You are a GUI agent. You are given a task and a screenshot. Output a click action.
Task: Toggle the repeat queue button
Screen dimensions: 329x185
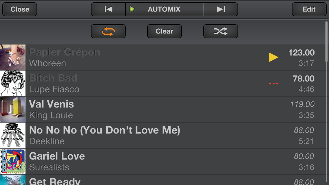[108, 31]
